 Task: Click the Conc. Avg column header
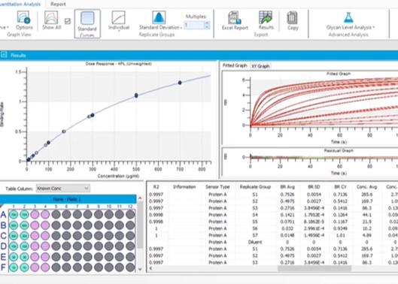(366, 187)
